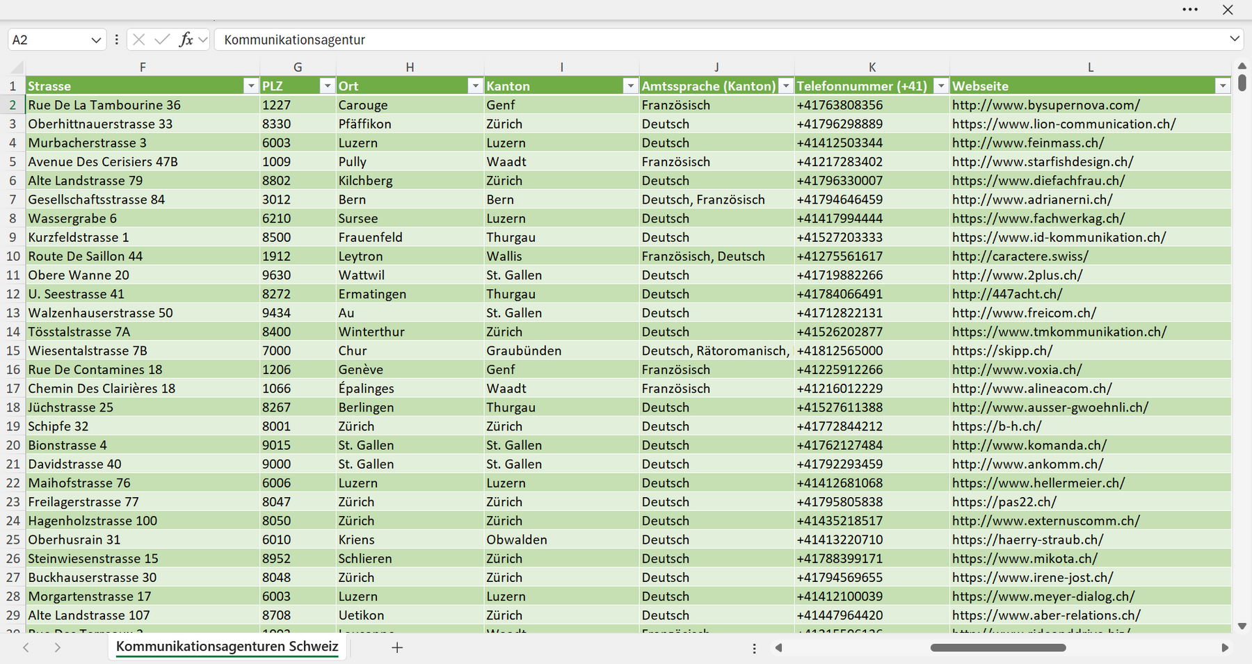This screenshot has height=664, width=1252.
Task: Select Kanton cell Wallis
Action: 562,256
